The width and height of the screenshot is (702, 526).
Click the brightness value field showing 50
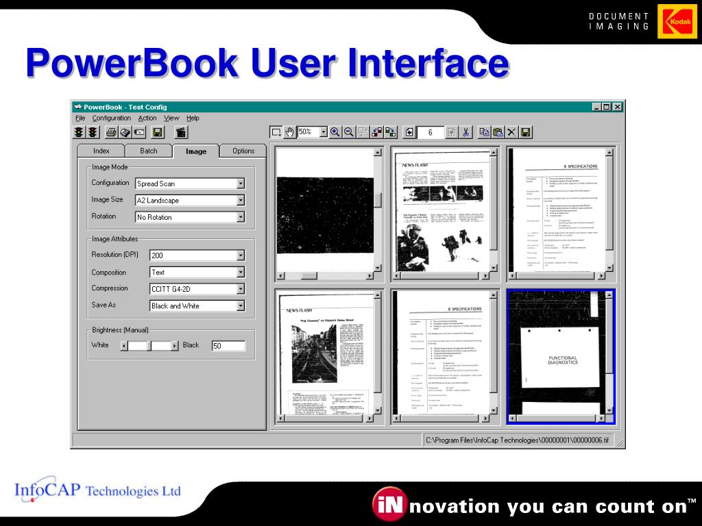pyautogui.click(x=228, y=346)
